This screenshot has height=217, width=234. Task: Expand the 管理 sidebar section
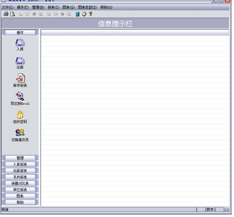pyautogui.click(x=20, y=158)
